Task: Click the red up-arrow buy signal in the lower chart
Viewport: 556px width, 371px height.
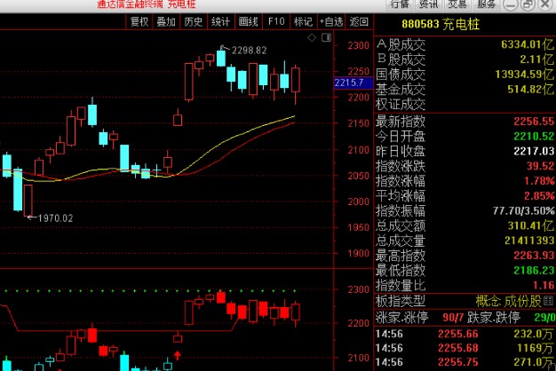Action: coord(178,355)
